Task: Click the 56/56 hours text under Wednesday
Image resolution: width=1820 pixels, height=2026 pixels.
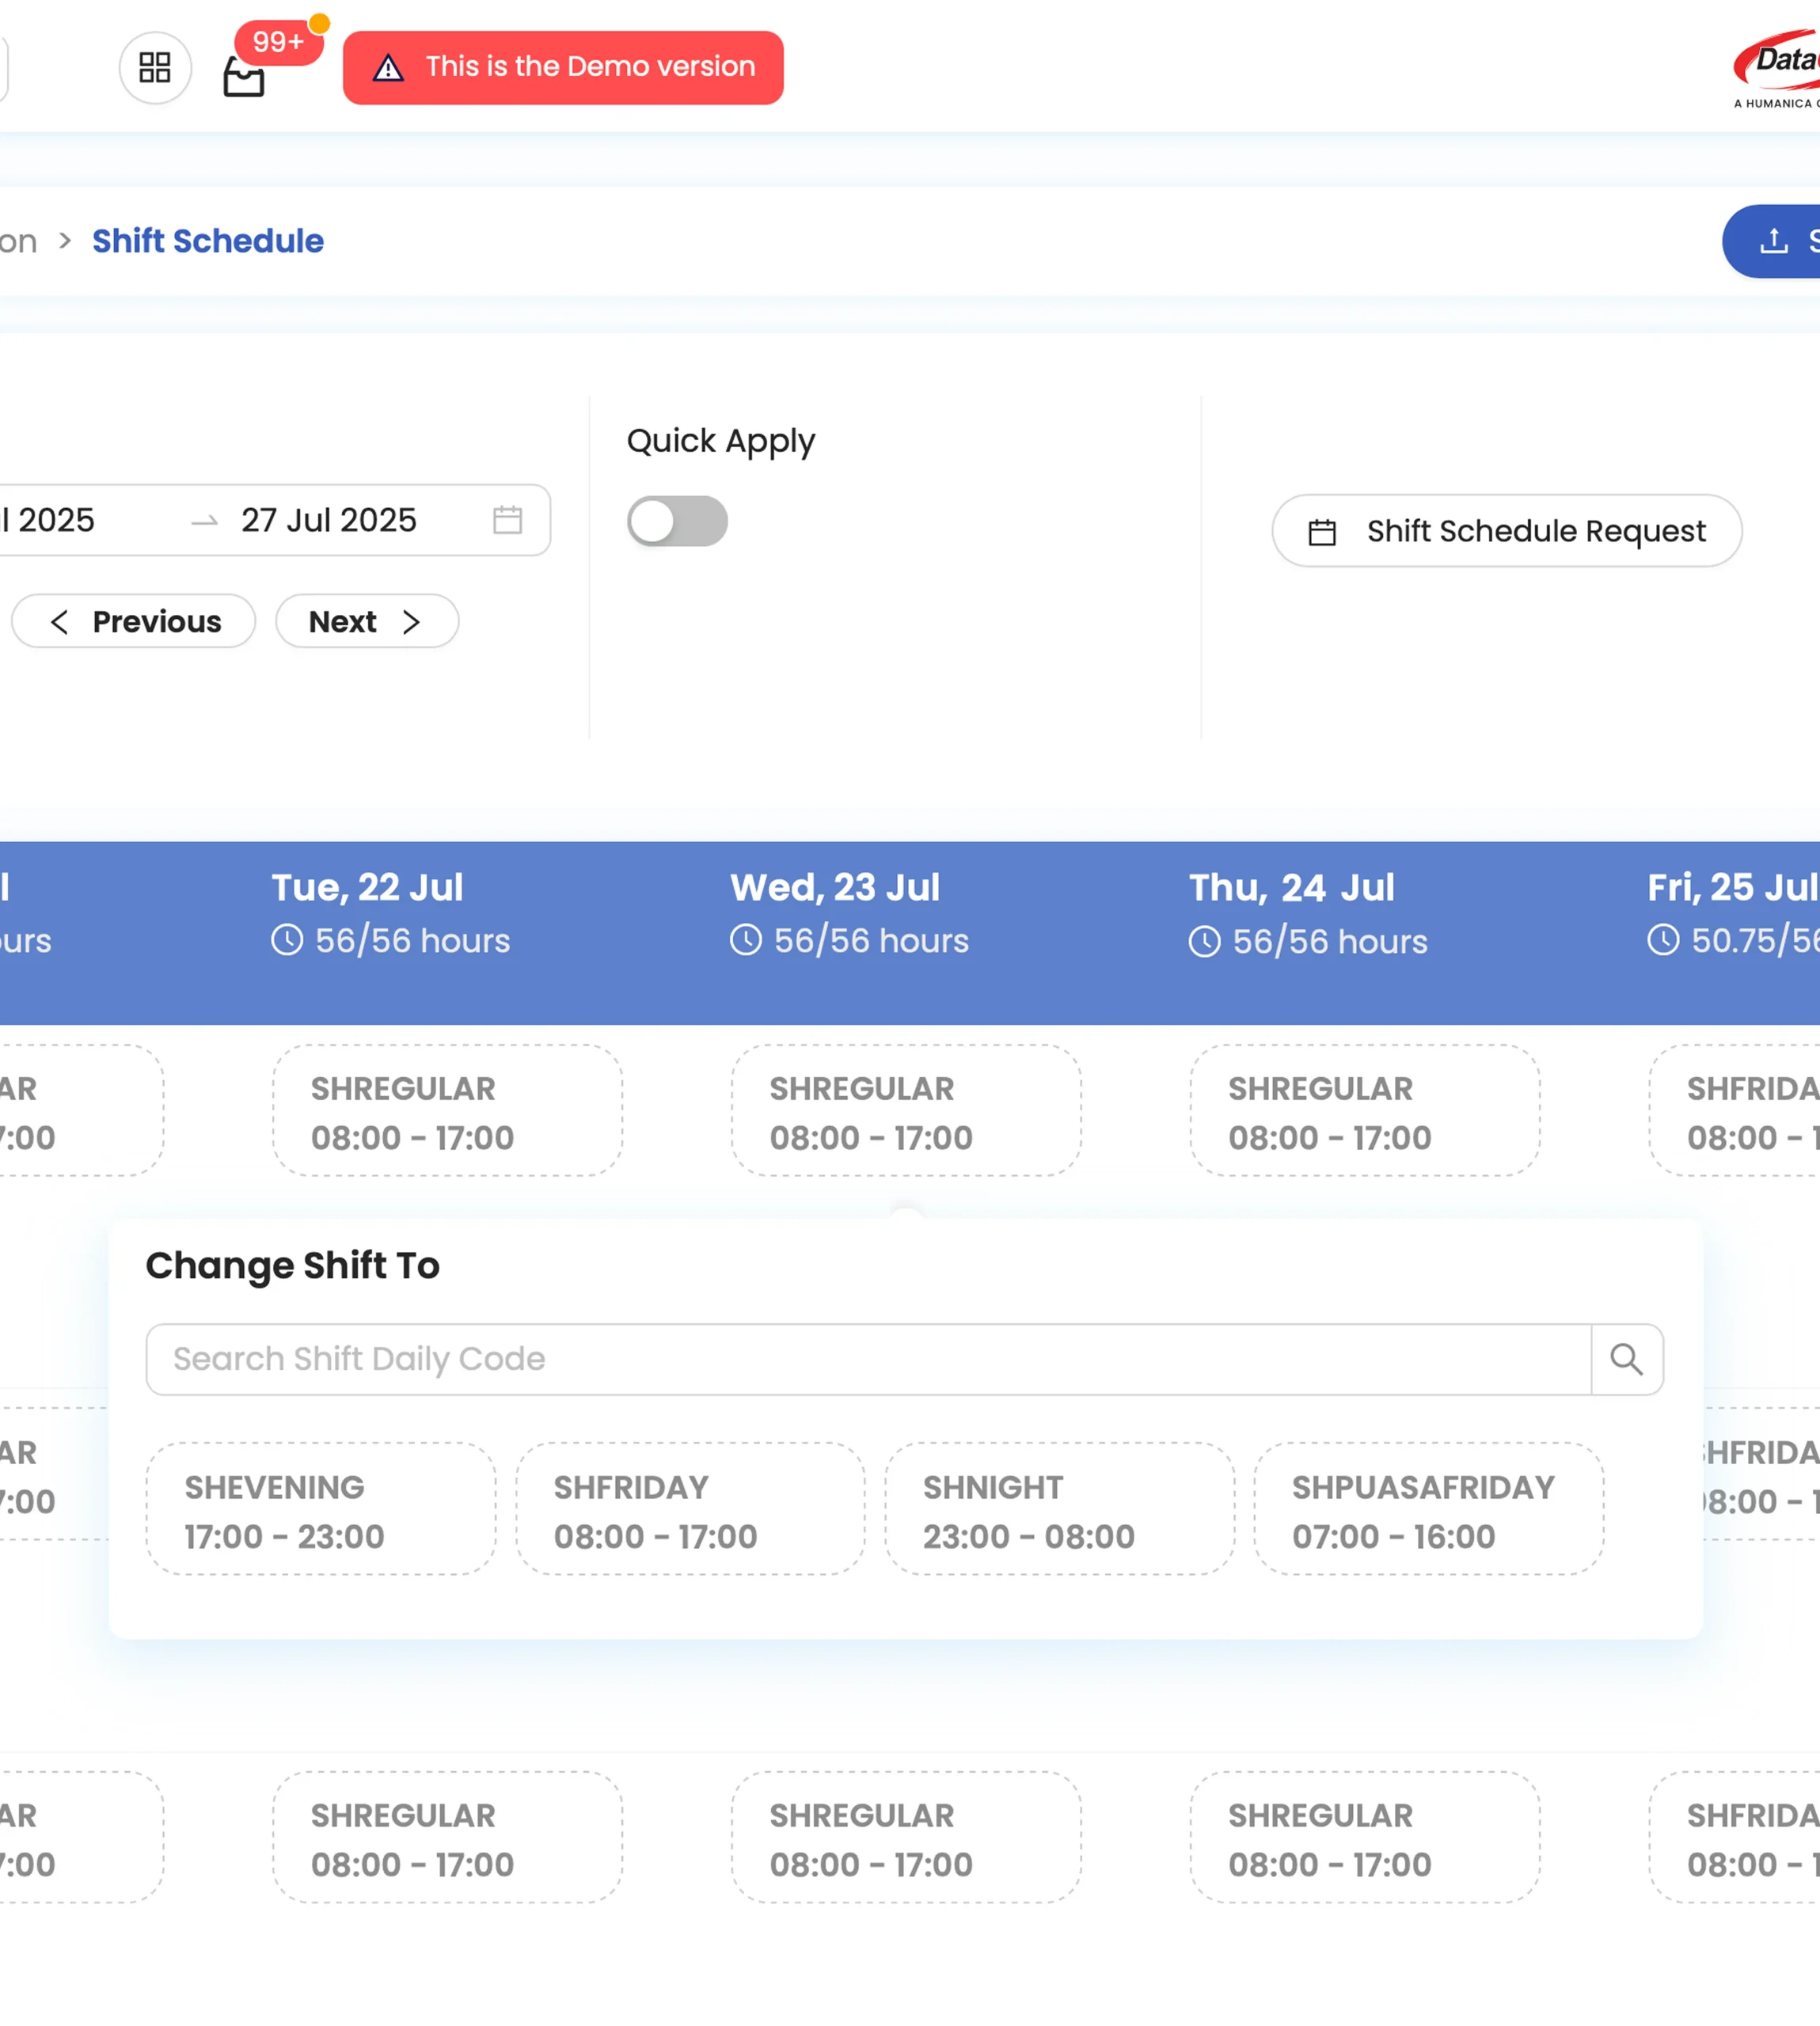Action: 872,940
